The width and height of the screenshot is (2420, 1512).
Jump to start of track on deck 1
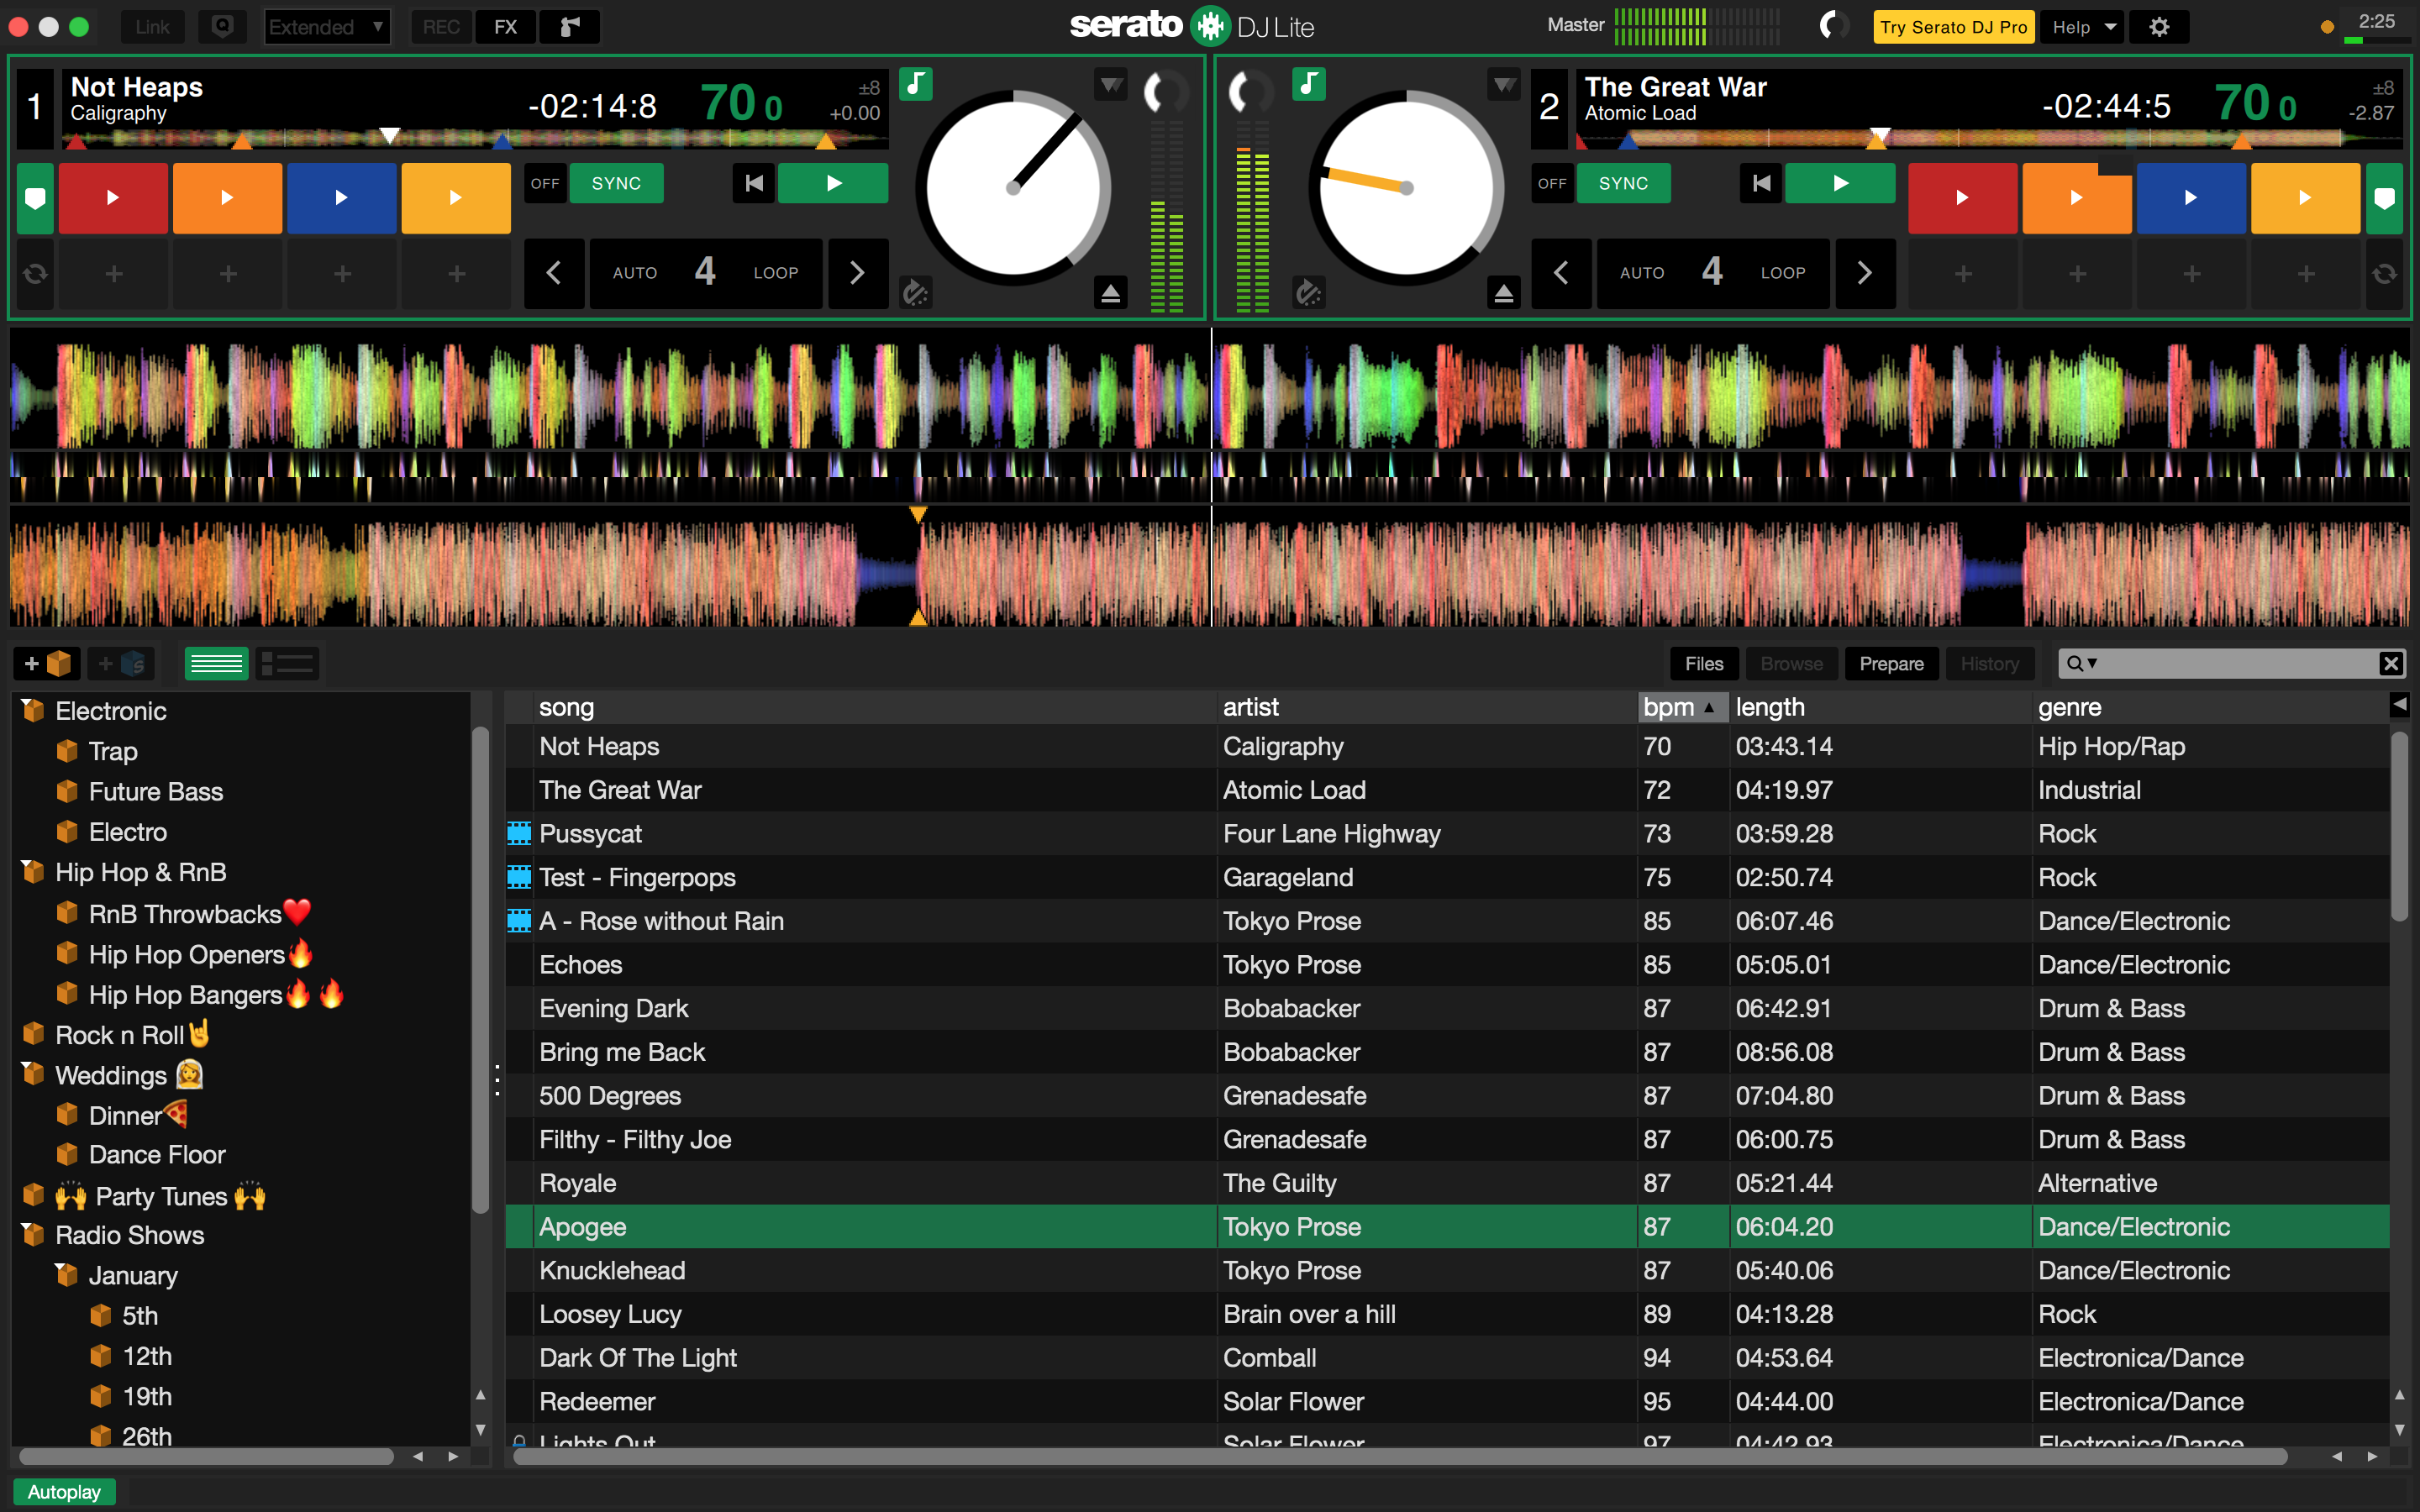pos(754,183)
